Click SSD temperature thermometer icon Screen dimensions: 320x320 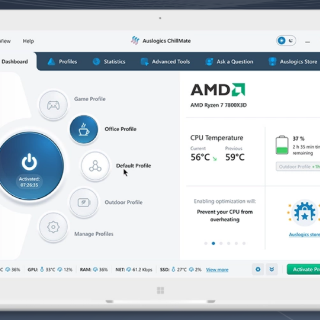tap(173, 270)
